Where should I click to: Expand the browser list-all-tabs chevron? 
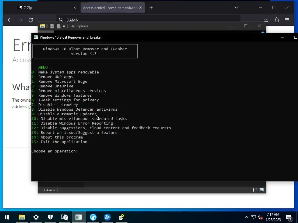tap(236, 8)
